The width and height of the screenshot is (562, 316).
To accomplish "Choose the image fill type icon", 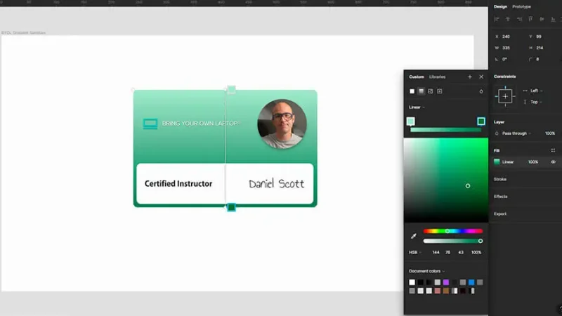I will click(x=431, y=91).
